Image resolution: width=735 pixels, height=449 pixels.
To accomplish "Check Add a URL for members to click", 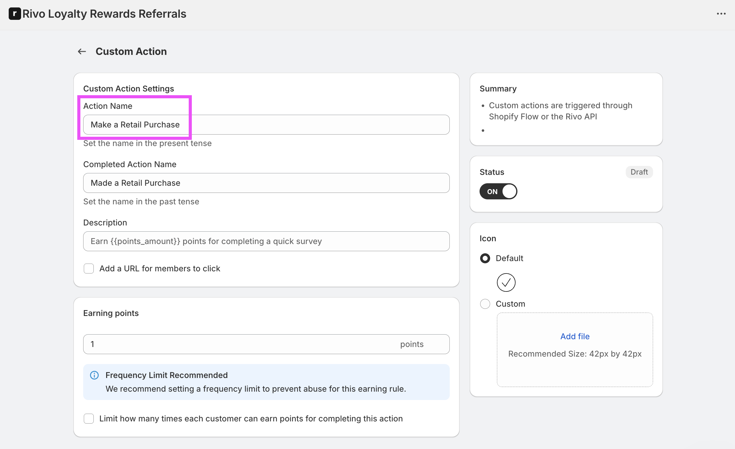I will coord(89,269).
